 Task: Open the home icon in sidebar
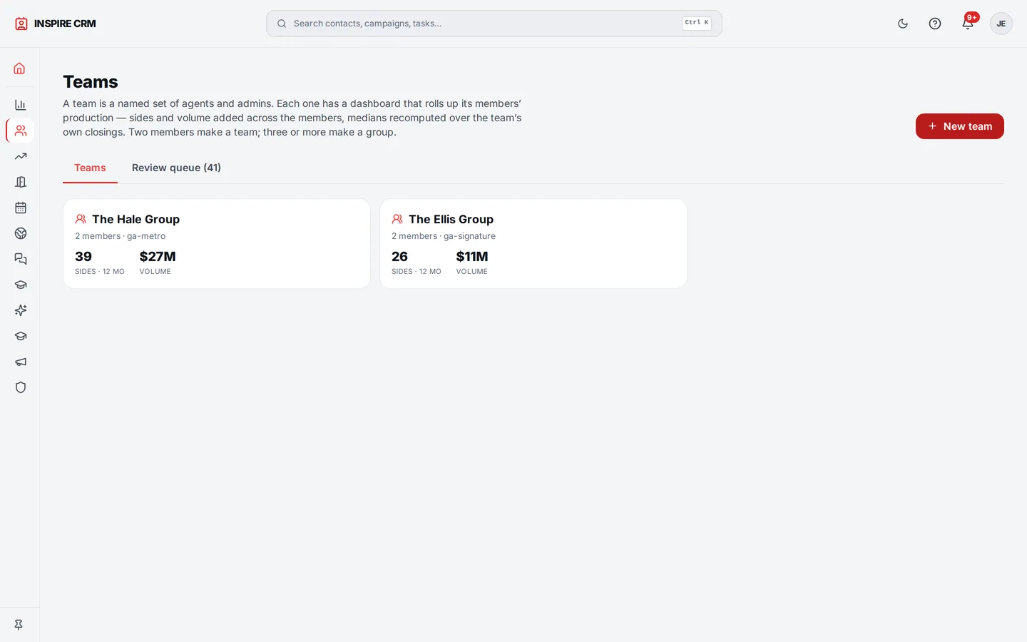point(20,68)
